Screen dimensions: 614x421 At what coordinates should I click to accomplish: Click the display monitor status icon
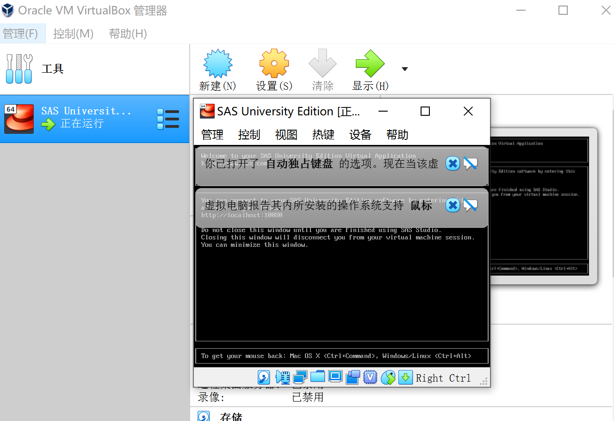(x=335, y=377)
